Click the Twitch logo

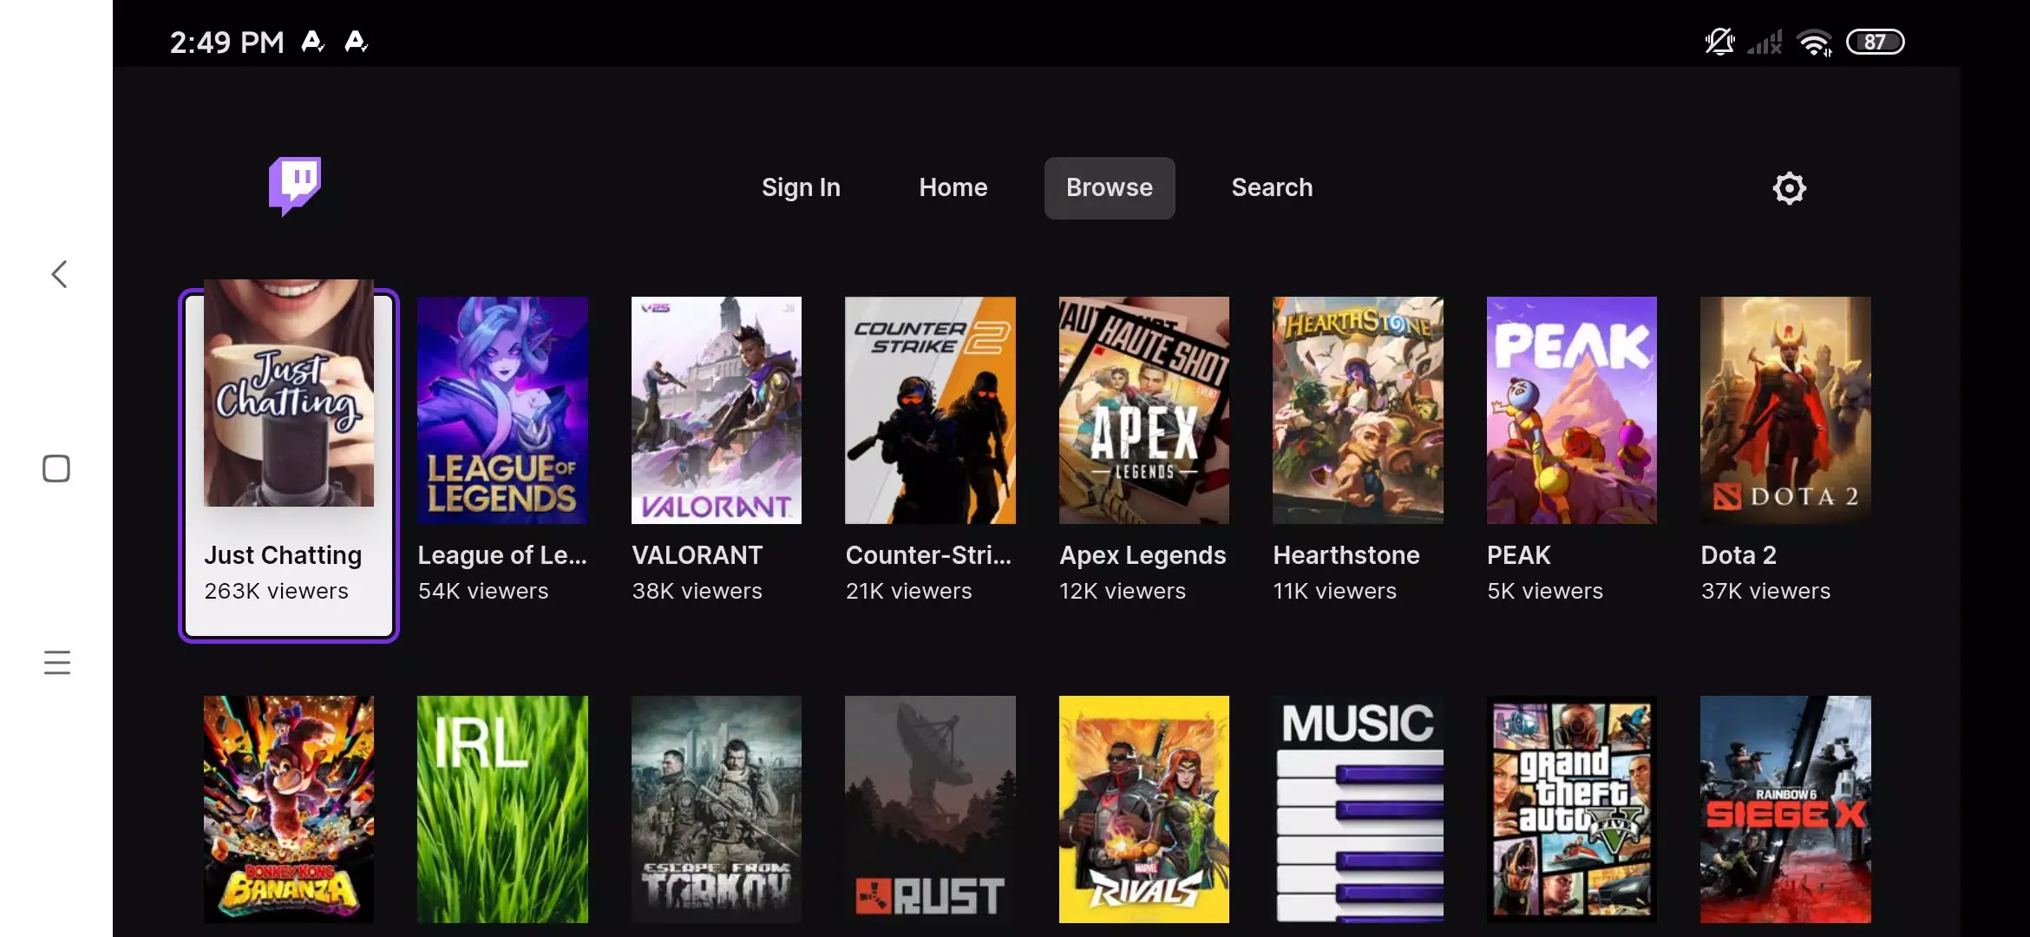(293, 187)
